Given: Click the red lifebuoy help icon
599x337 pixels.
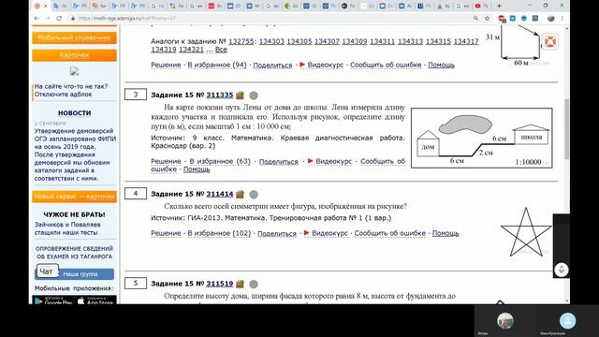Looking at the screenshot, I should tap(549, 41).
